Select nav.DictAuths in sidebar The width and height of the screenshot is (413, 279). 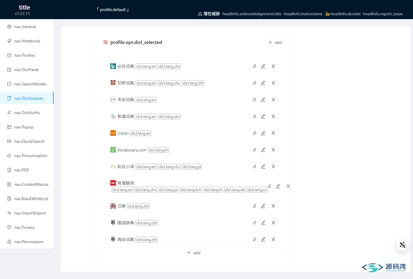pos(27,113)
